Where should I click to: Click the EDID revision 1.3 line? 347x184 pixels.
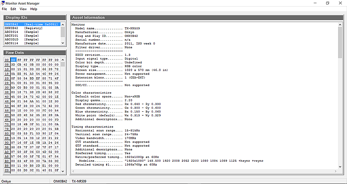click(x=103, y=55)
